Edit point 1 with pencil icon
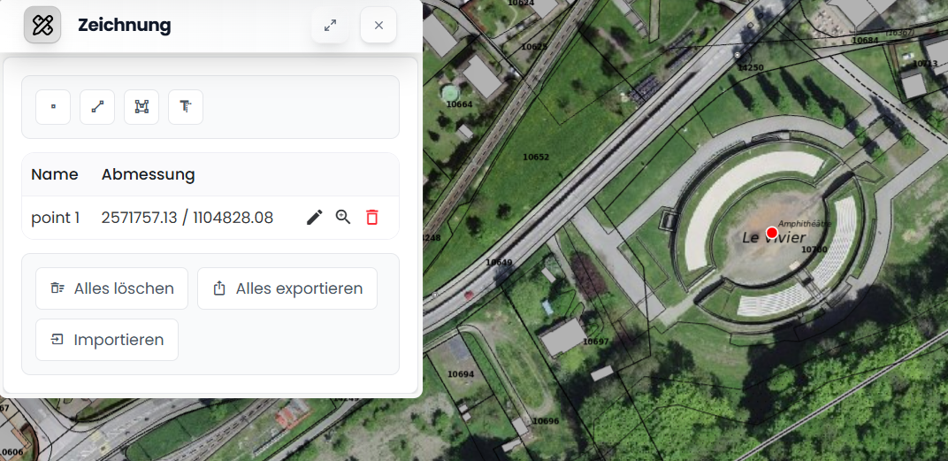Screen dimensions: 948x461 (x=315, y=218)
